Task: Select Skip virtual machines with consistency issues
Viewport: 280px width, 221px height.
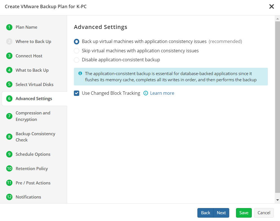Action: click(x=77, y=51)
